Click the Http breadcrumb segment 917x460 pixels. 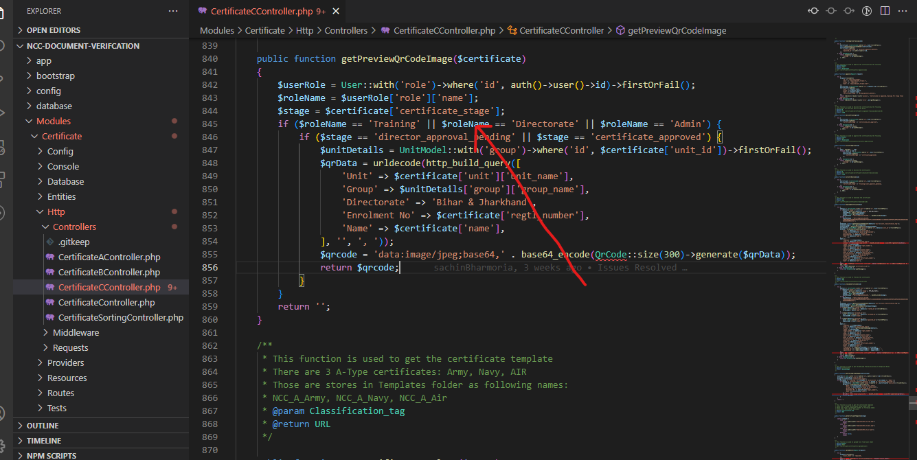(x=305, y=30)
